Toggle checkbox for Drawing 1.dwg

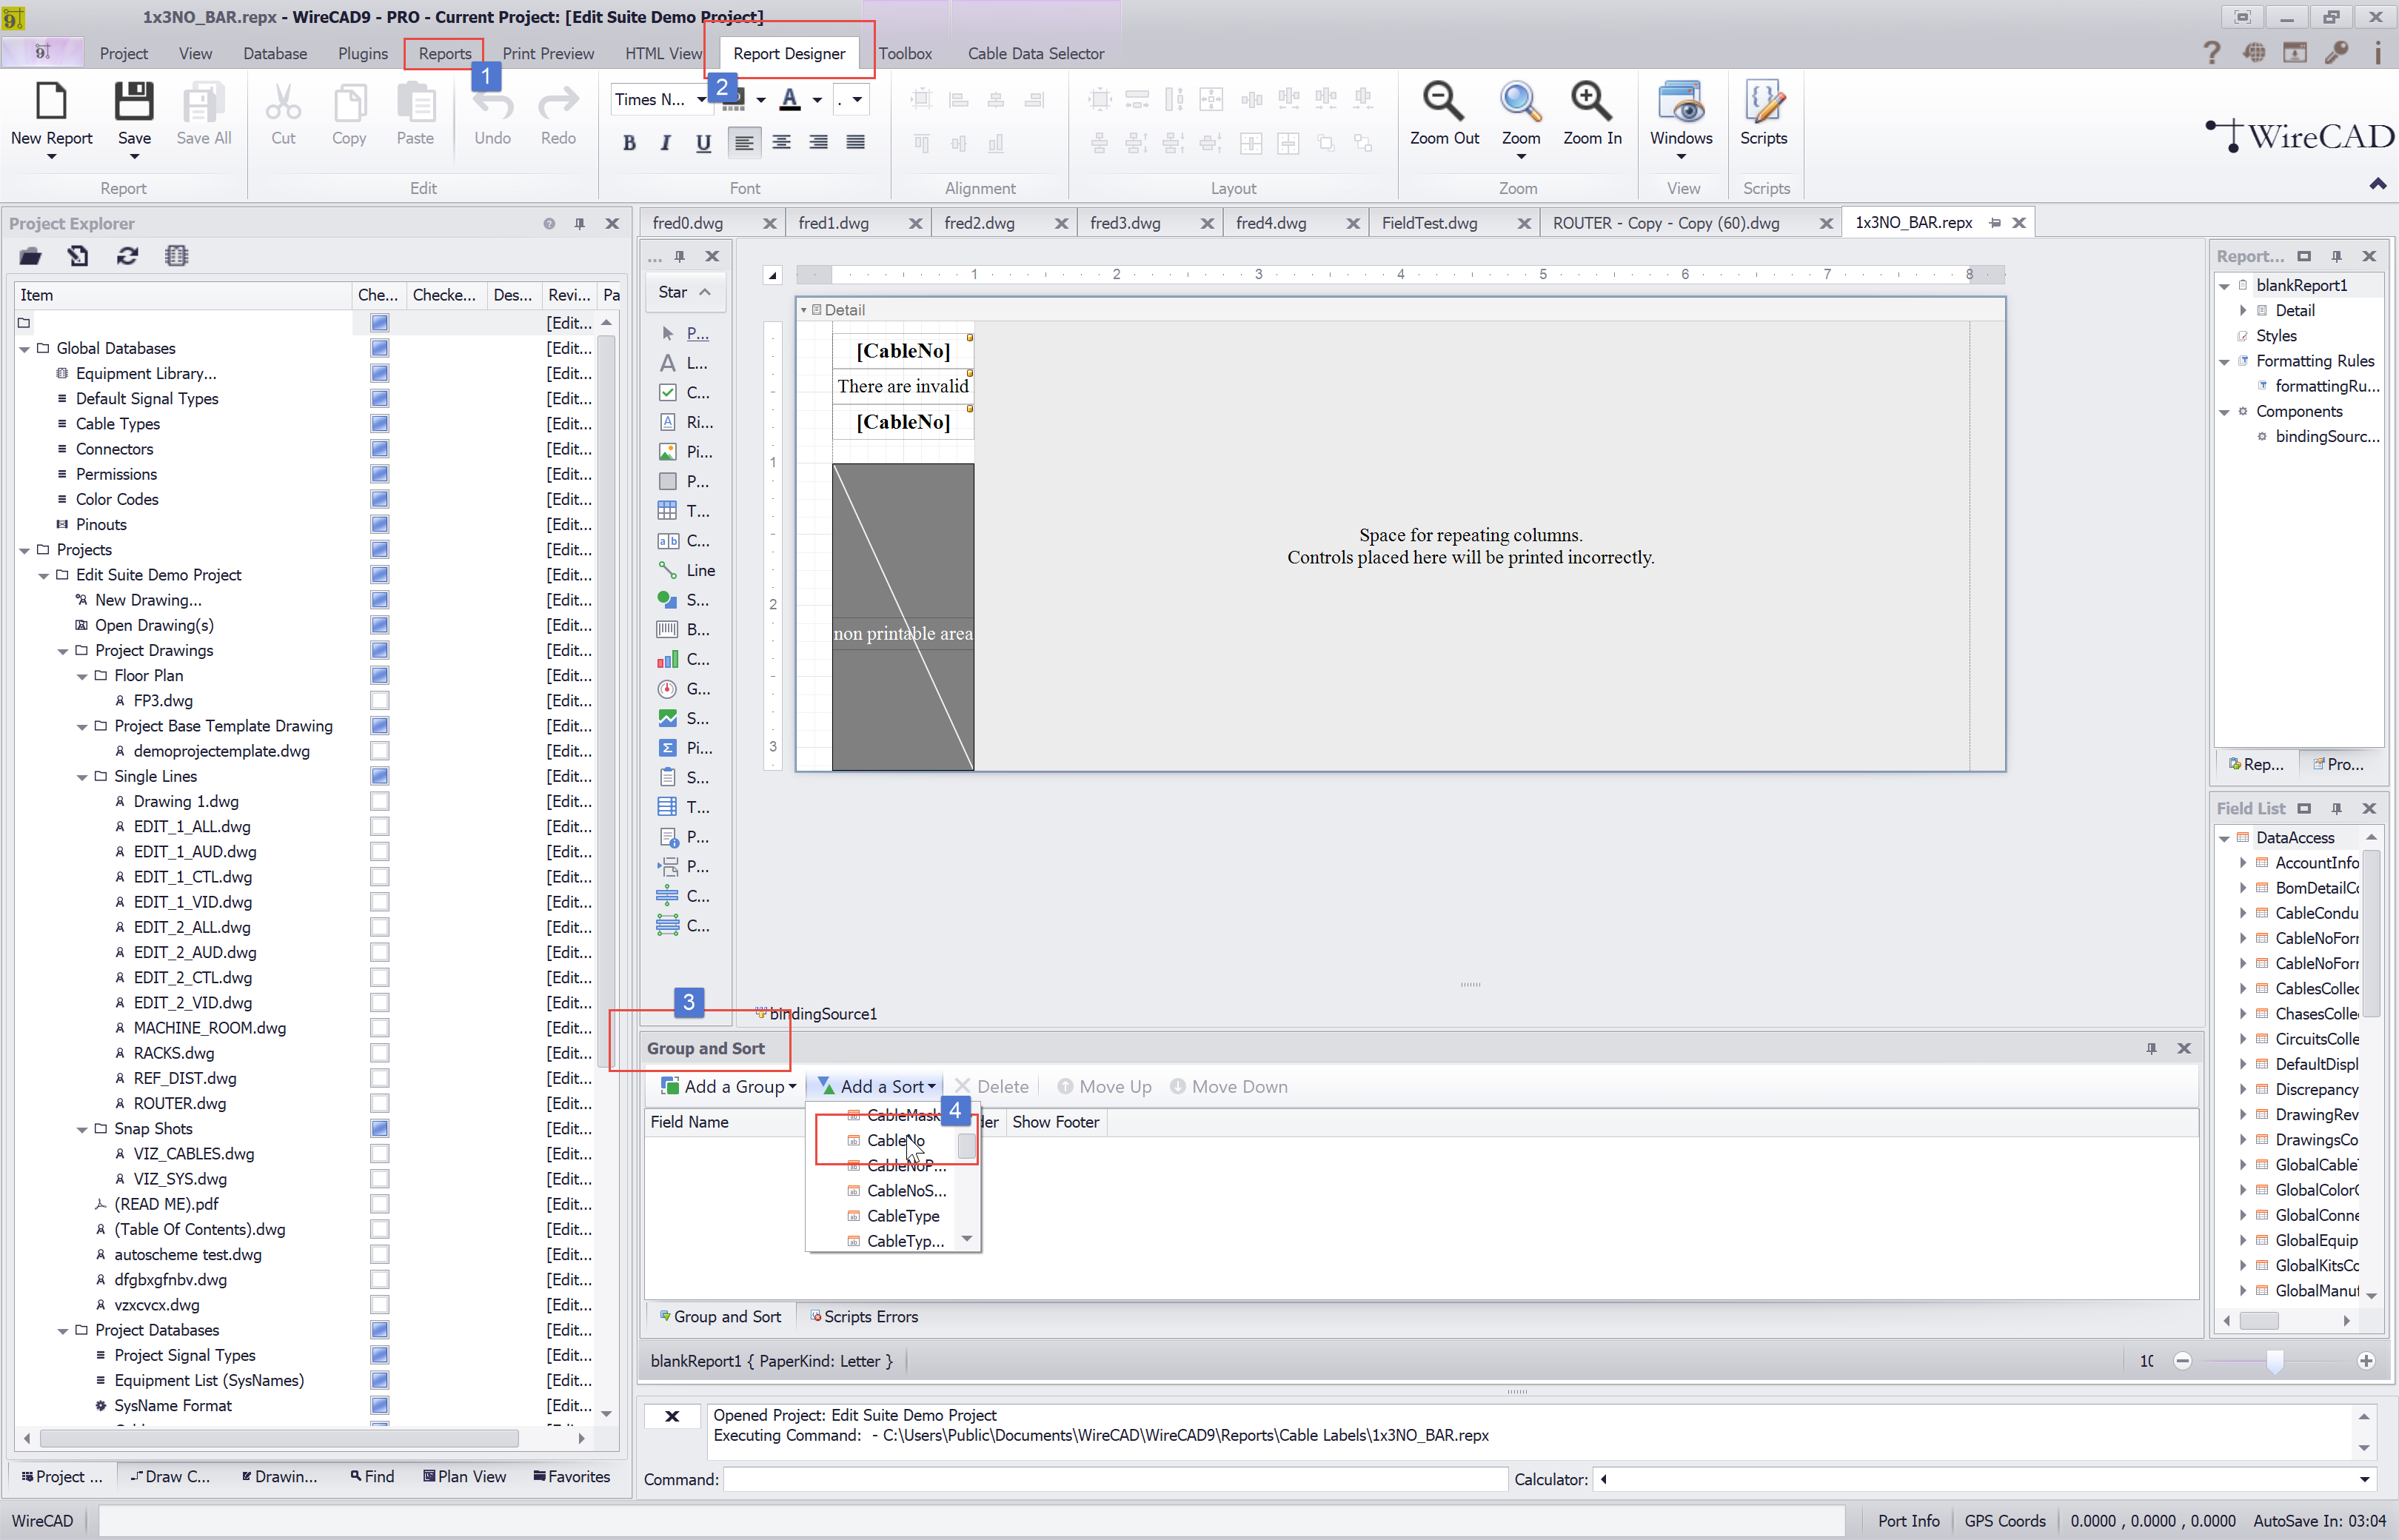(380, 801)
